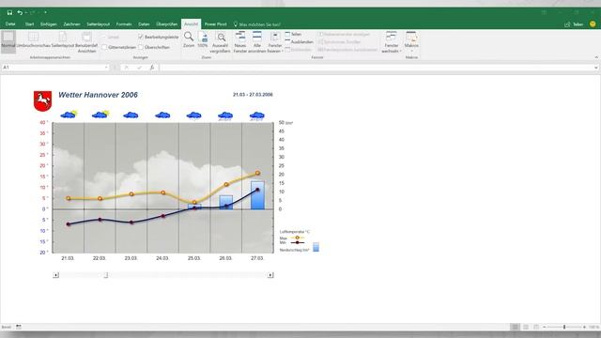Screen dimensions: 601x338
Task: Click the weather icon above 21.03.
Action: [x=69, y=115]
